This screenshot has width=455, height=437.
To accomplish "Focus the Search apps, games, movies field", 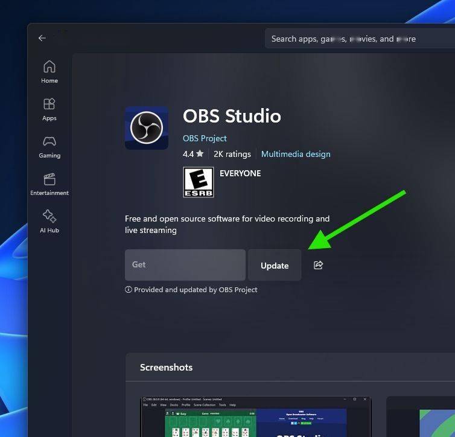I will (x=360, y=39).
